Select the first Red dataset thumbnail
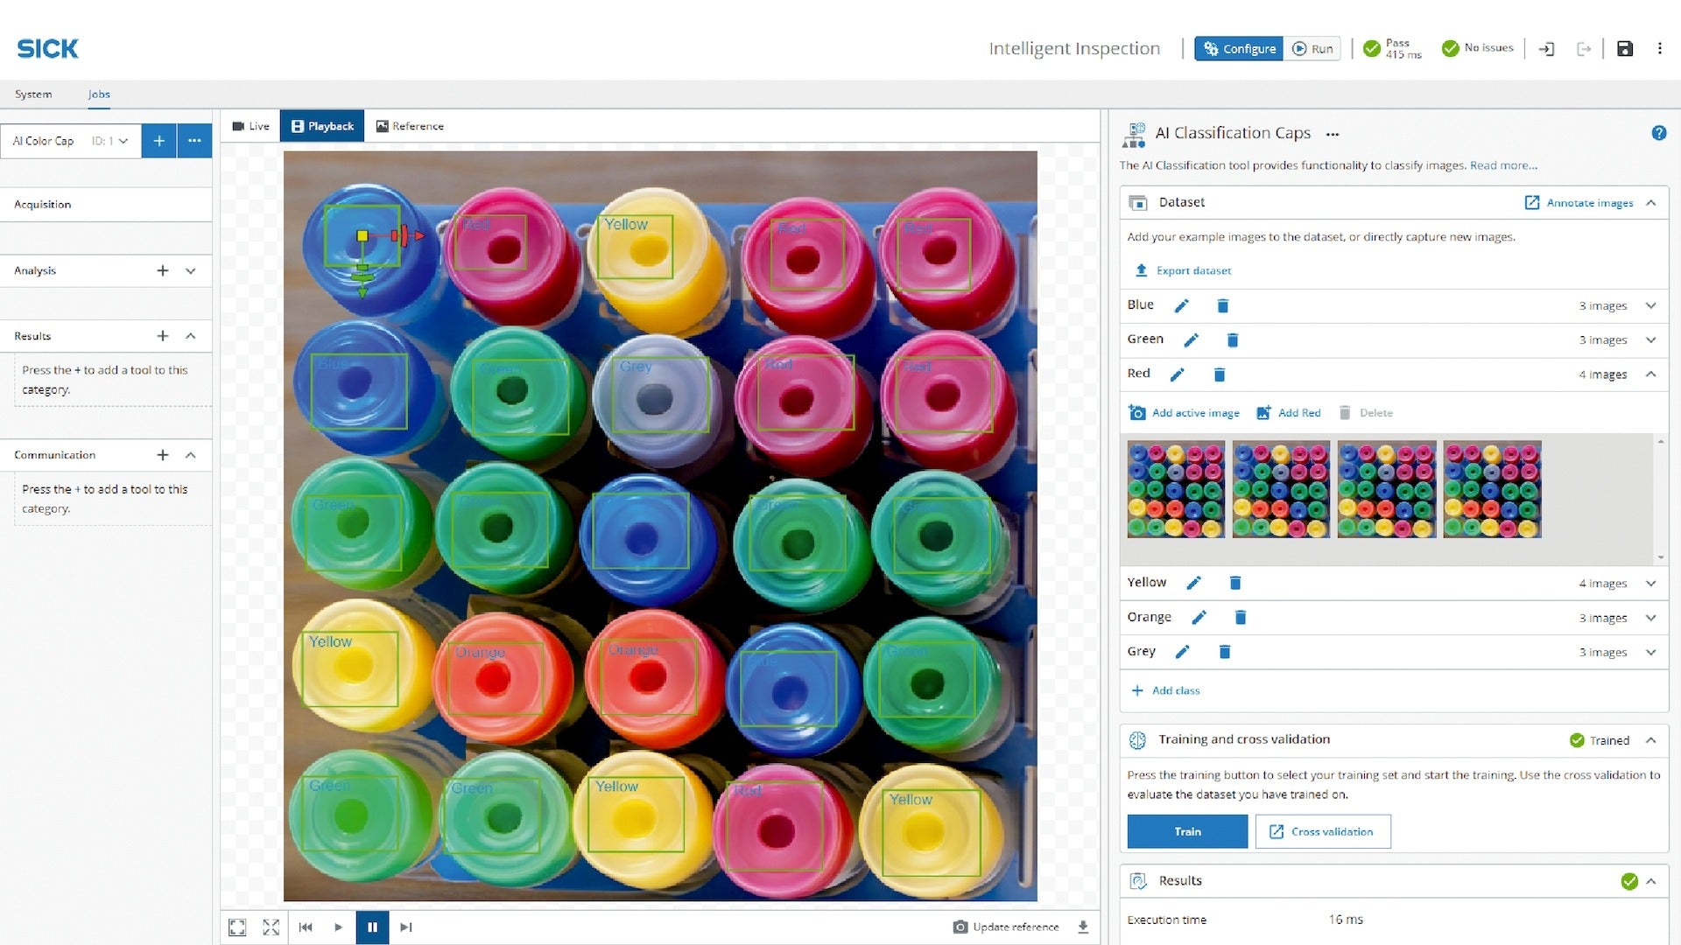This screenshot has width=1681, height=945. click(x=1176, y=489)
